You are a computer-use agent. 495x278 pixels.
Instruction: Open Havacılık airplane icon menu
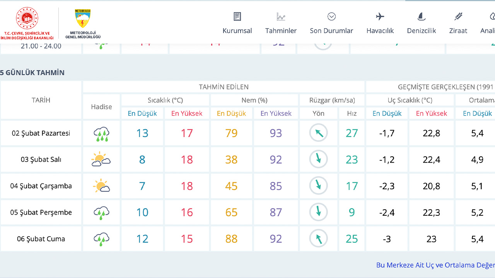coord(380,17)
